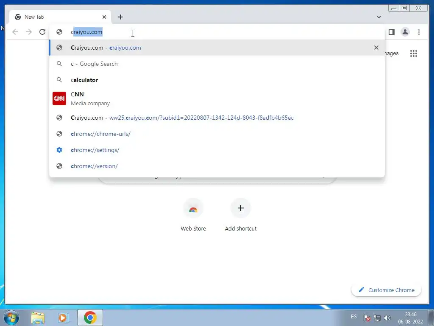Image resolution: width=434 pixels, height=326 pixels.
Task: Toggle the side panel icon
Action: [391, 32]
